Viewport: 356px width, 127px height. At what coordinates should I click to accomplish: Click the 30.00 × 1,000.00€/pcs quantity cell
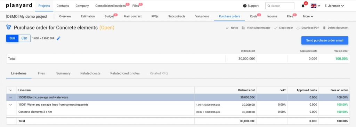(208, 112)
